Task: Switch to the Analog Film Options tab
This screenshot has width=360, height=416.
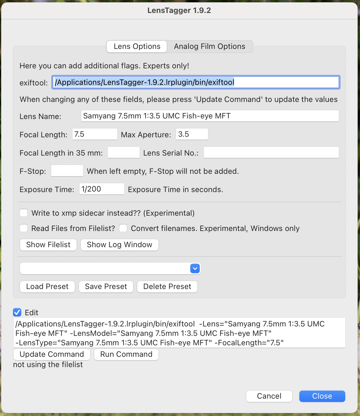Action: coord(209,47)
